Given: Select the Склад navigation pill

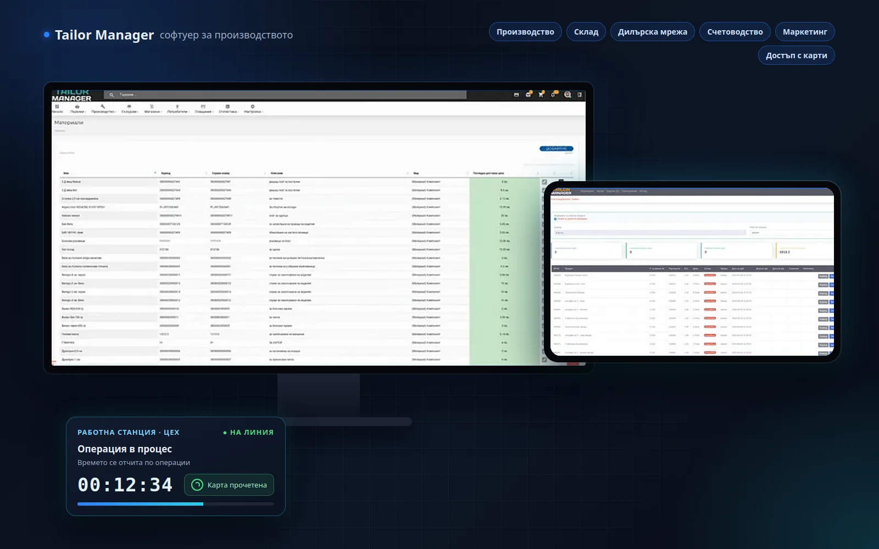Looking at the screenshot, I should coord(586,32).
